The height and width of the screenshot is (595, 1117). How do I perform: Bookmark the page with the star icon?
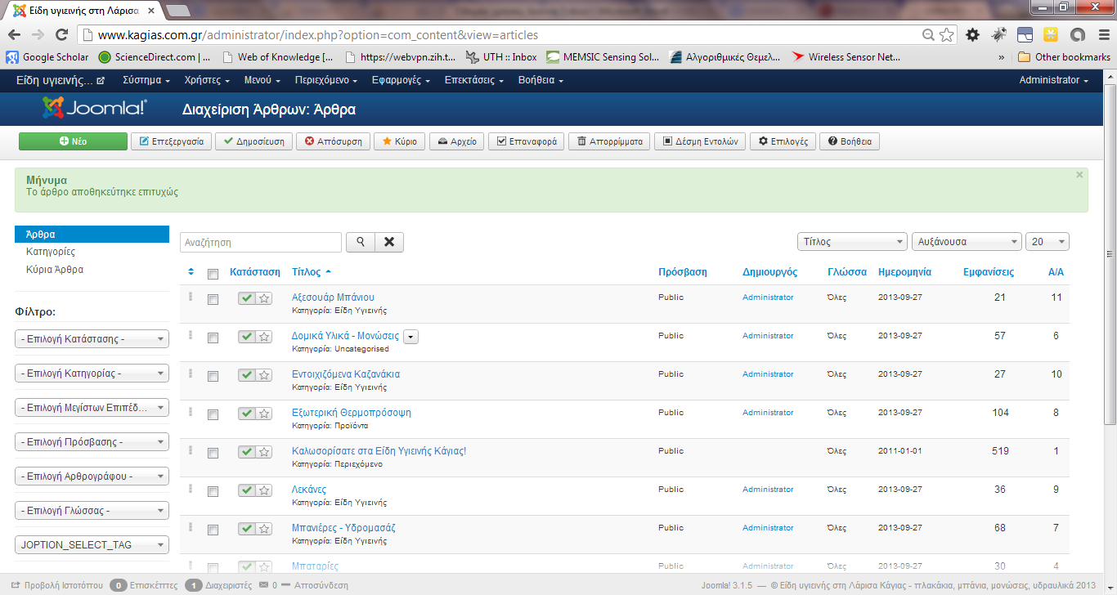tap(946, 35)
